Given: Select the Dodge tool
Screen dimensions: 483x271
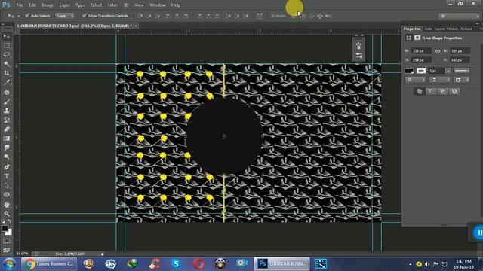Looking at the screenshot, I should click(7, 157).
